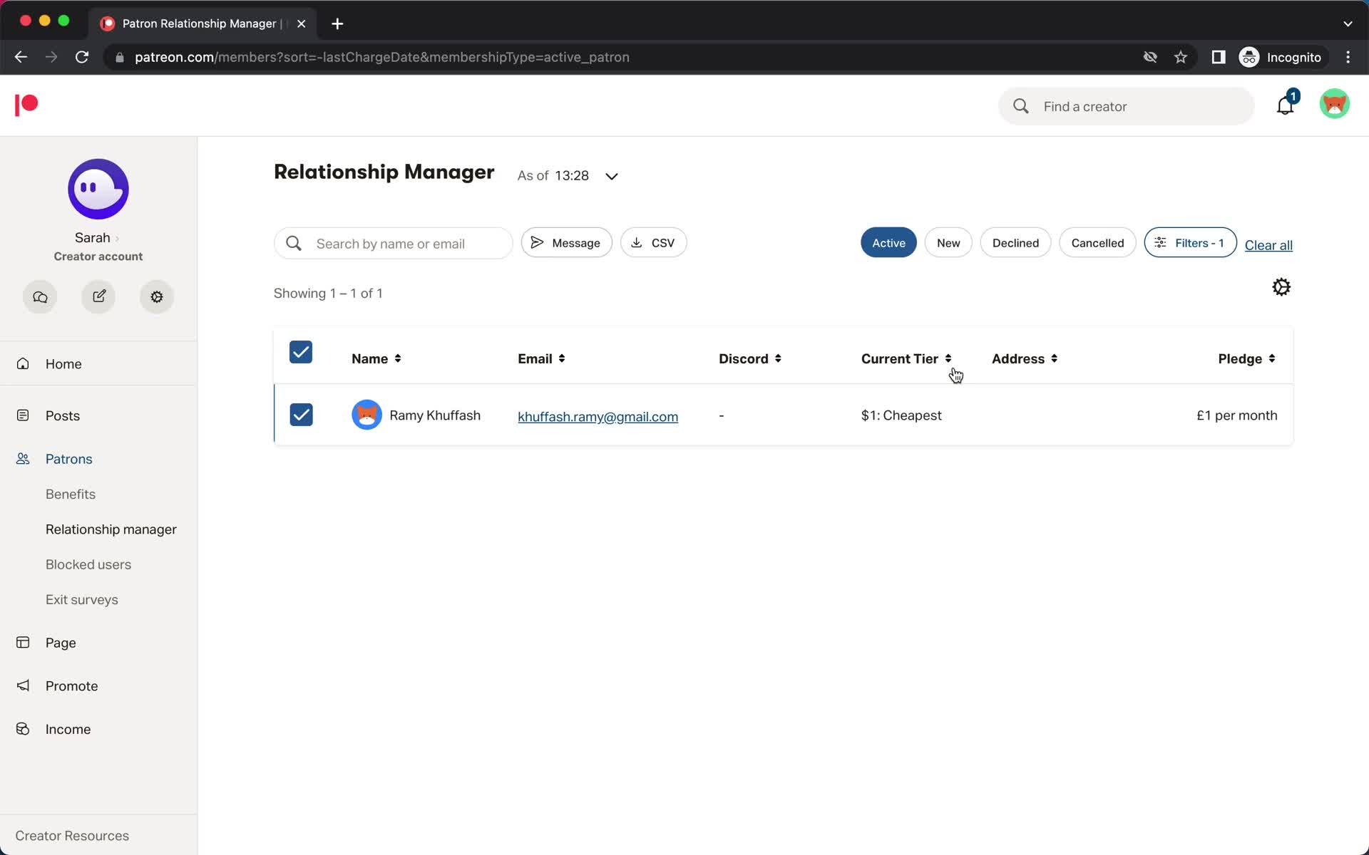Open the Income section
This screenshot has width=1369, height=855.
coord(68,729)
